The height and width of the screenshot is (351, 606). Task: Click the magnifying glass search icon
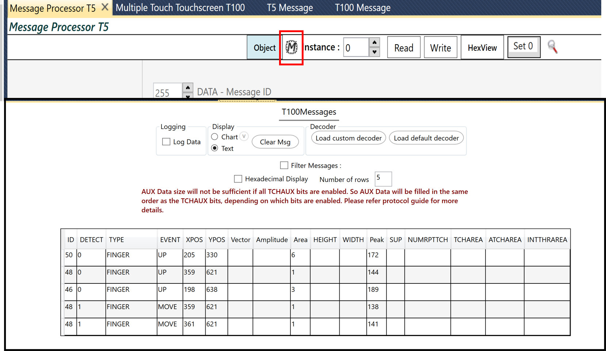[552, 47]
